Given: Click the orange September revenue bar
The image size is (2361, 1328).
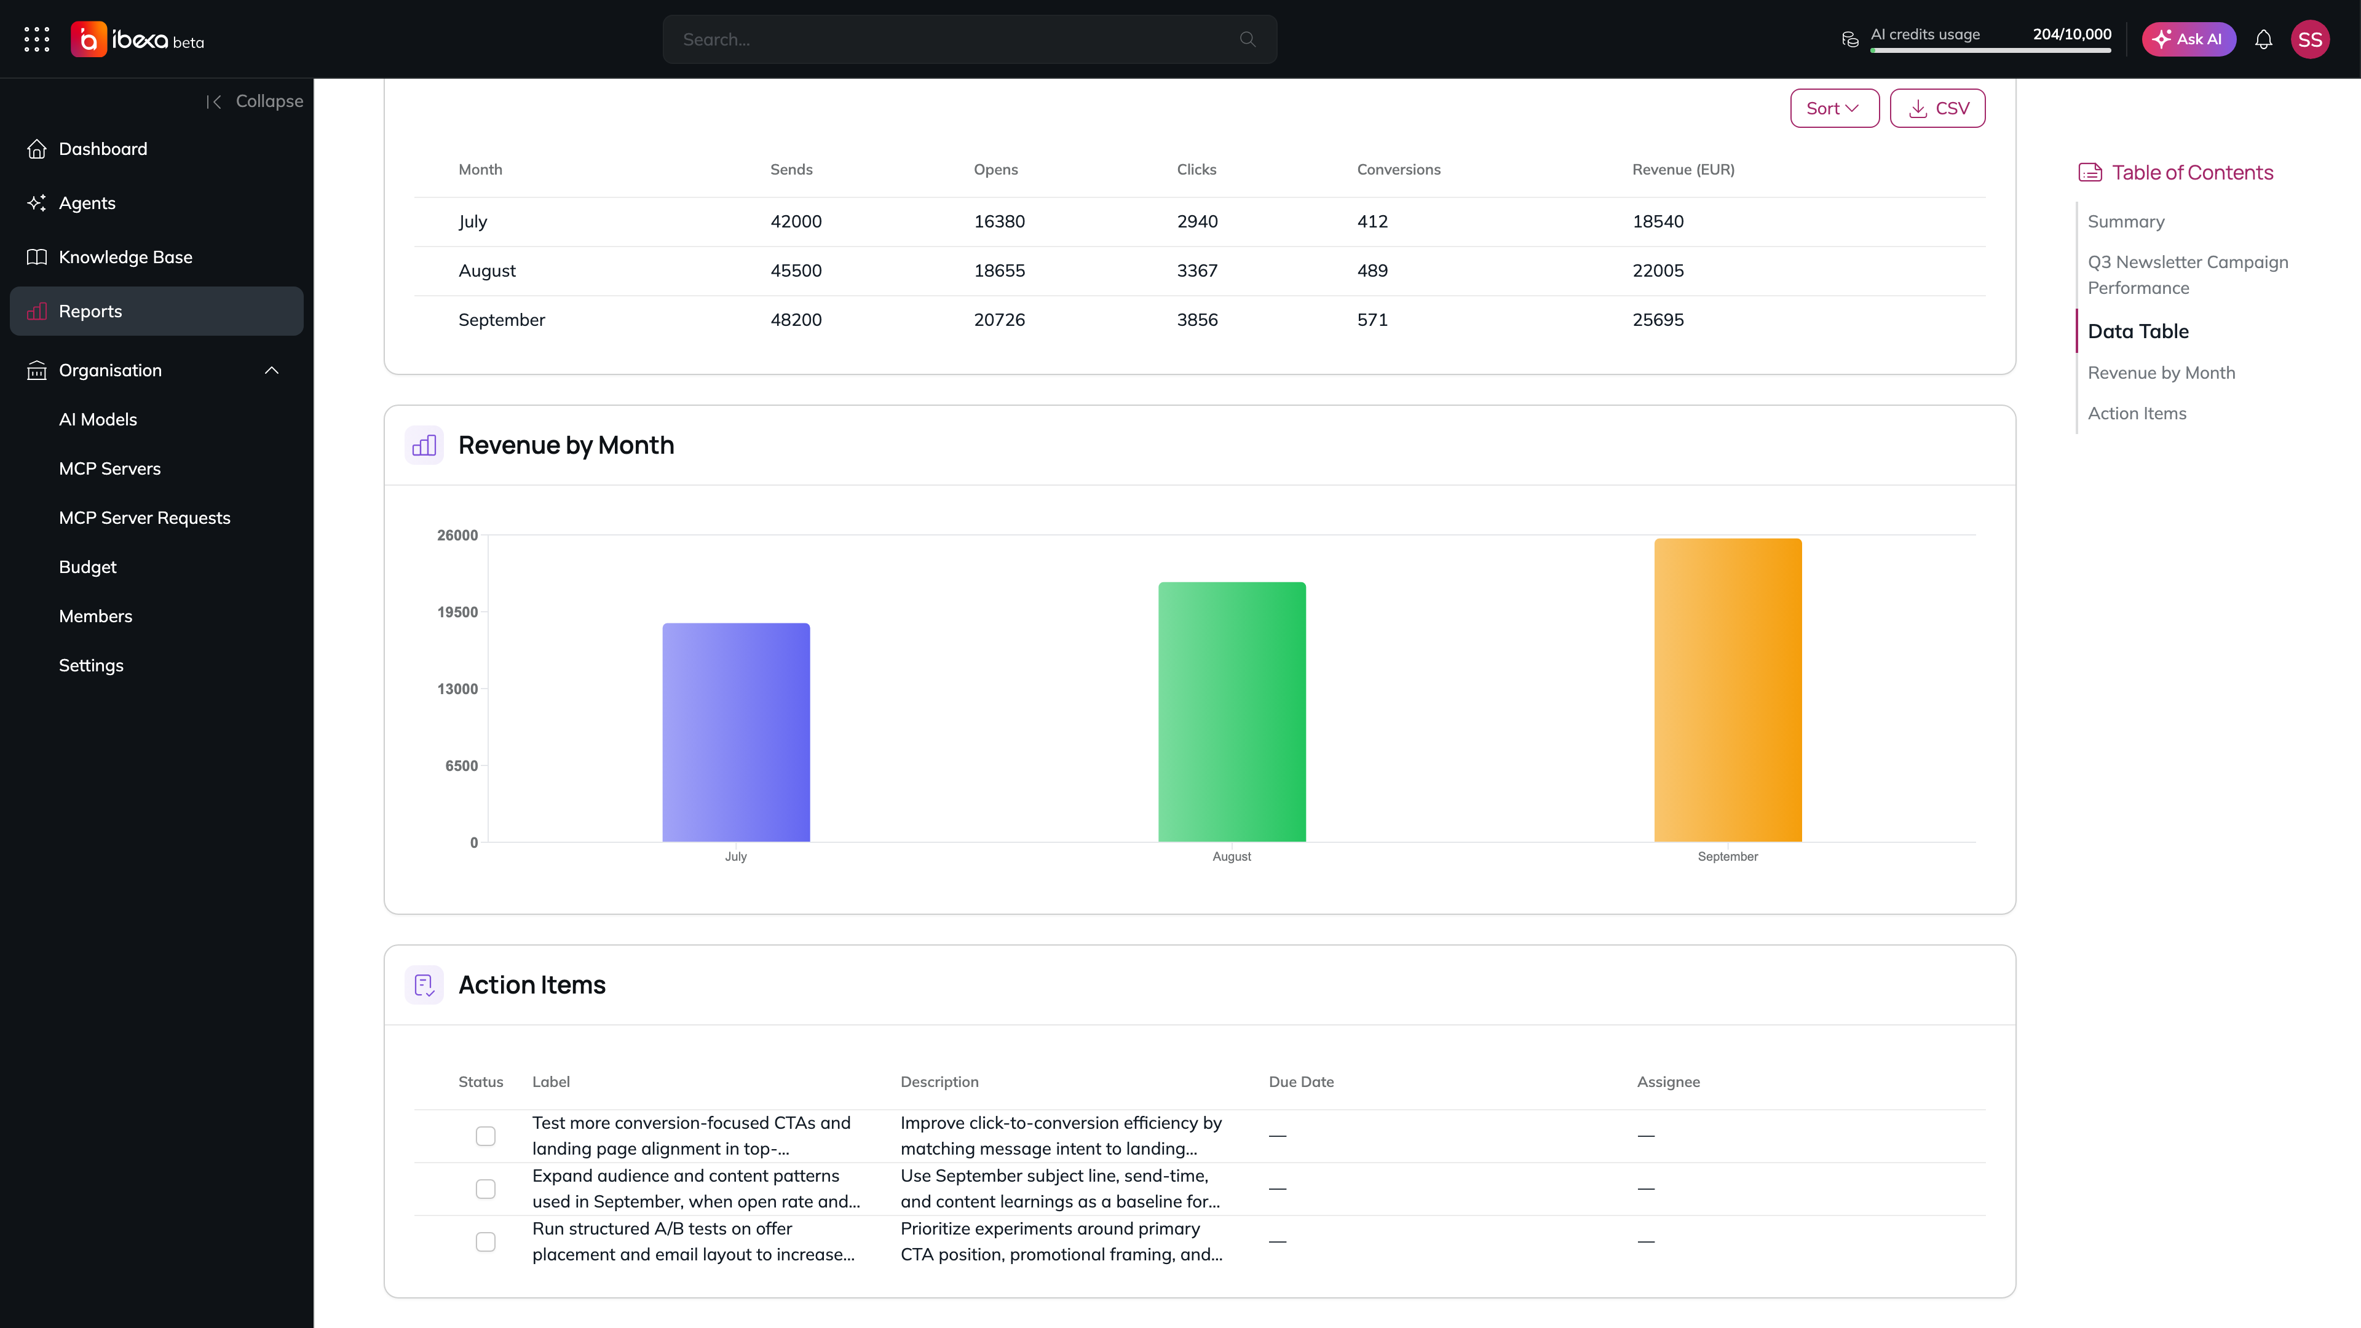Looking at the screenshot, I should 1728,690.
